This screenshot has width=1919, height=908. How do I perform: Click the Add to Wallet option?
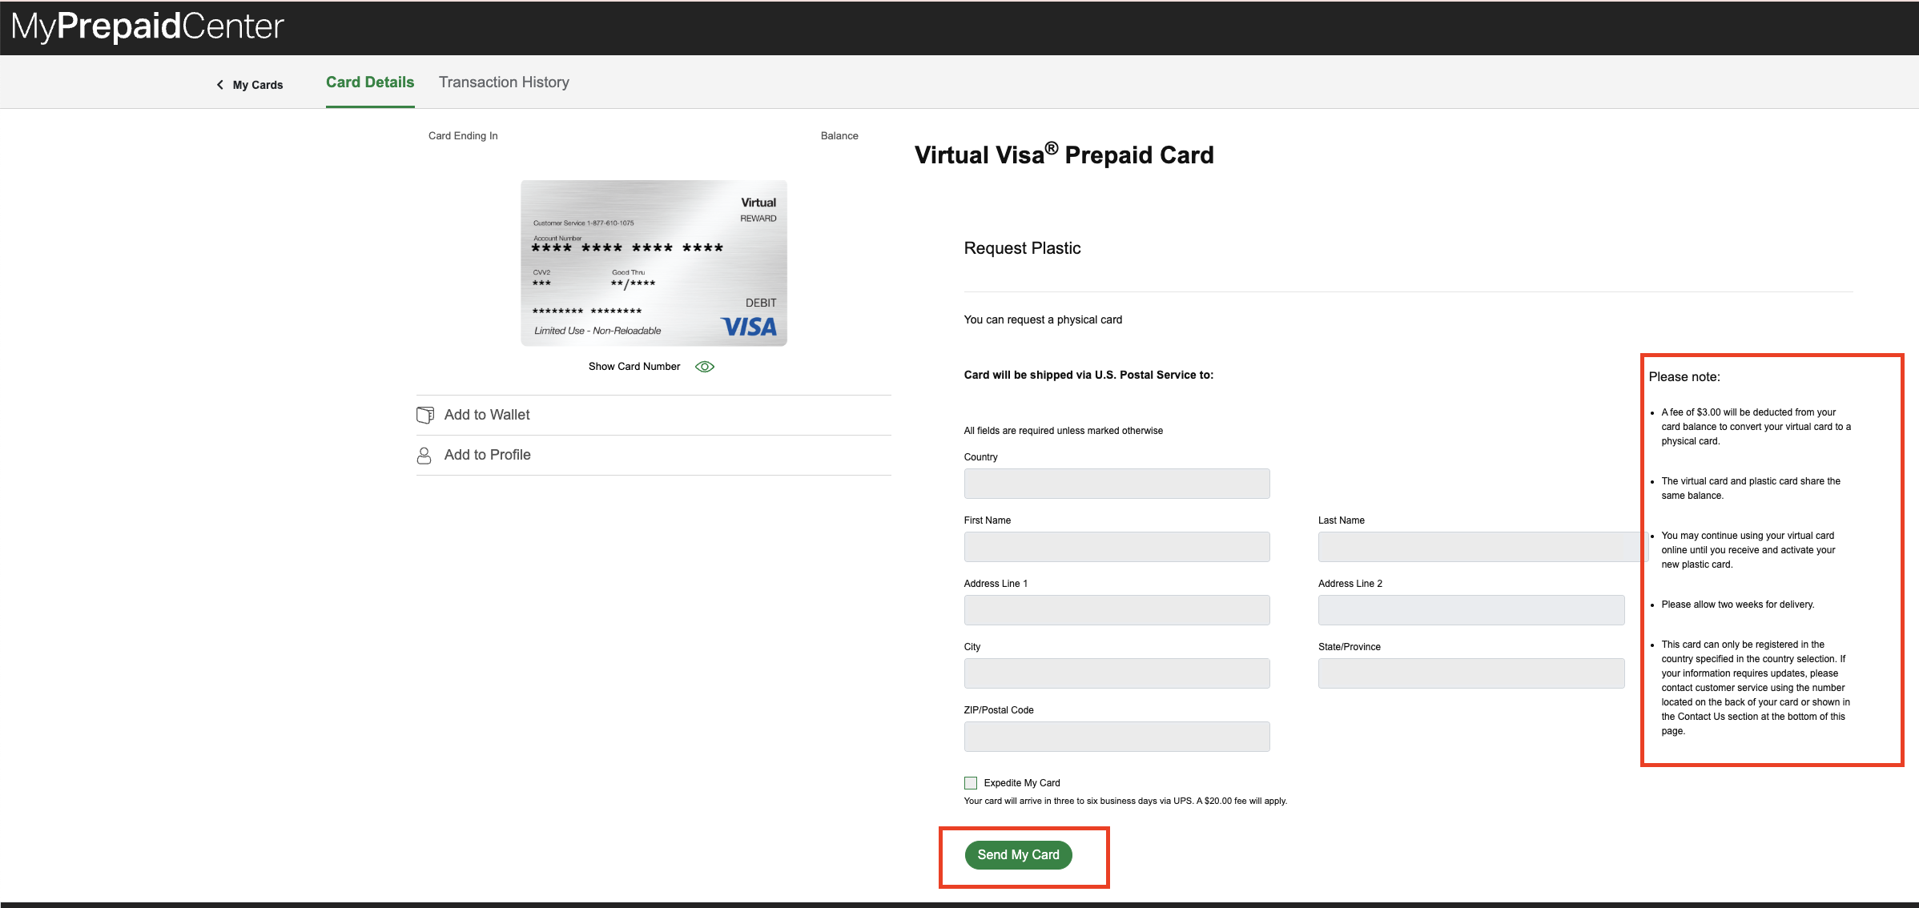coord(487,415)
